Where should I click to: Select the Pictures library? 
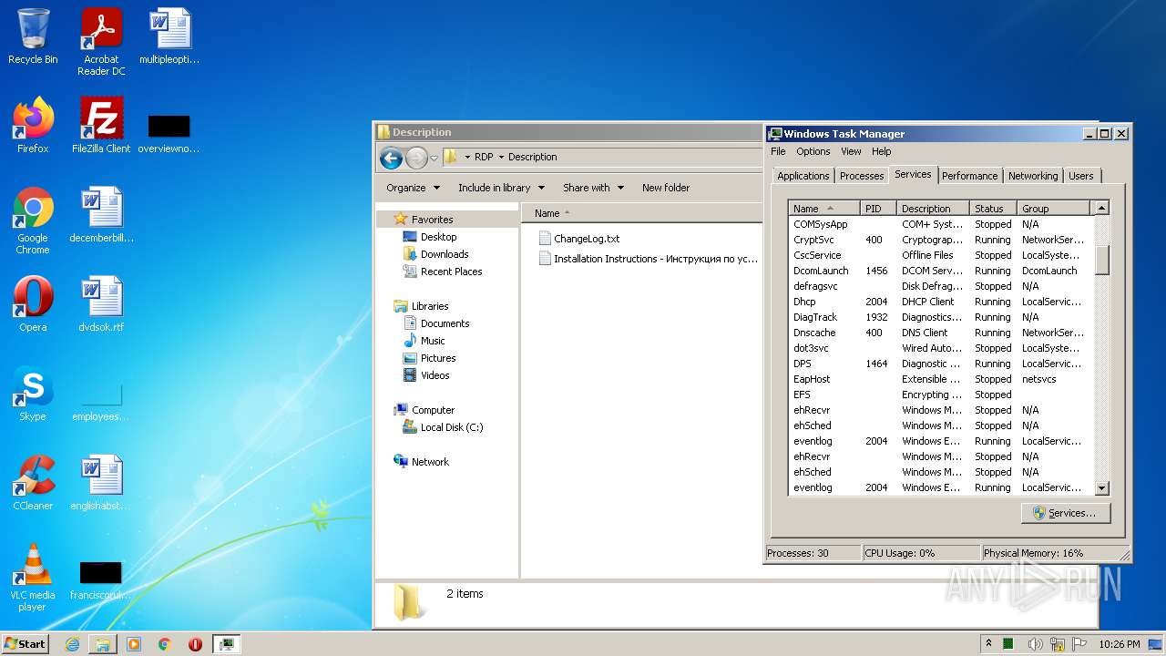click(438, 358)
